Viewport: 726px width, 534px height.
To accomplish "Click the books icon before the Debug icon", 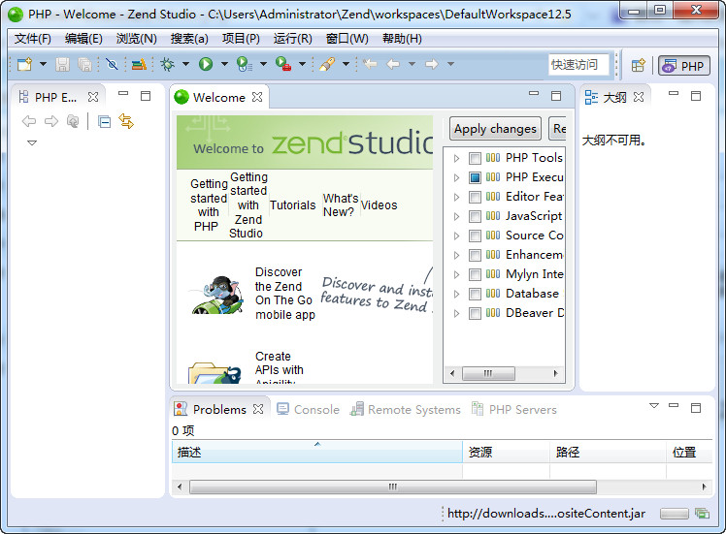I will (139, 64).
